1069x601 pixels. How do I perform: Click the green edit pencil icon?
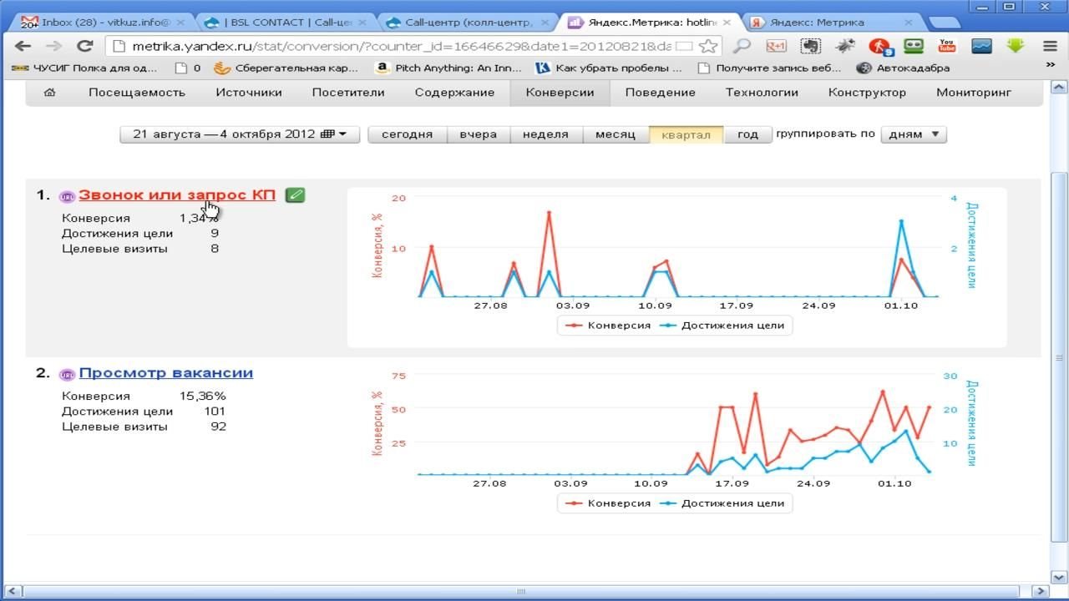(x=295, y=195)
